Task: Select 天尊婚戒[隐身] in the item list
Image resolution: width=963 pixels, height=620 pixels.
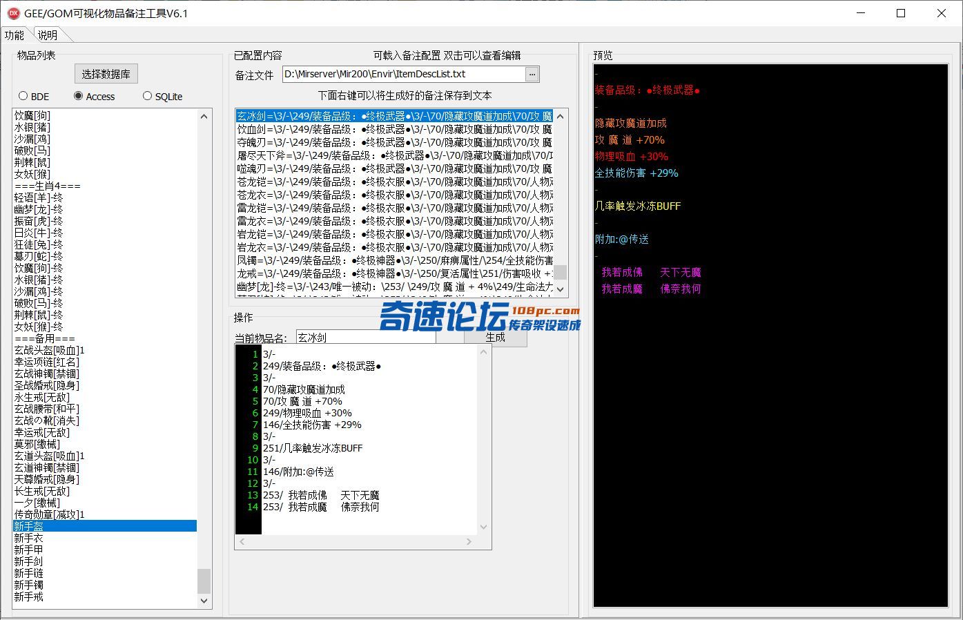Action: coord(104,479)
